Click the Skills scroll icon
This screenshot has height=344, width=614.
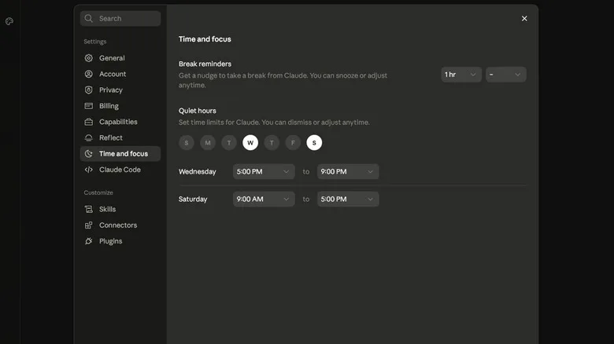pyautogui.click(x=89, y=209)
